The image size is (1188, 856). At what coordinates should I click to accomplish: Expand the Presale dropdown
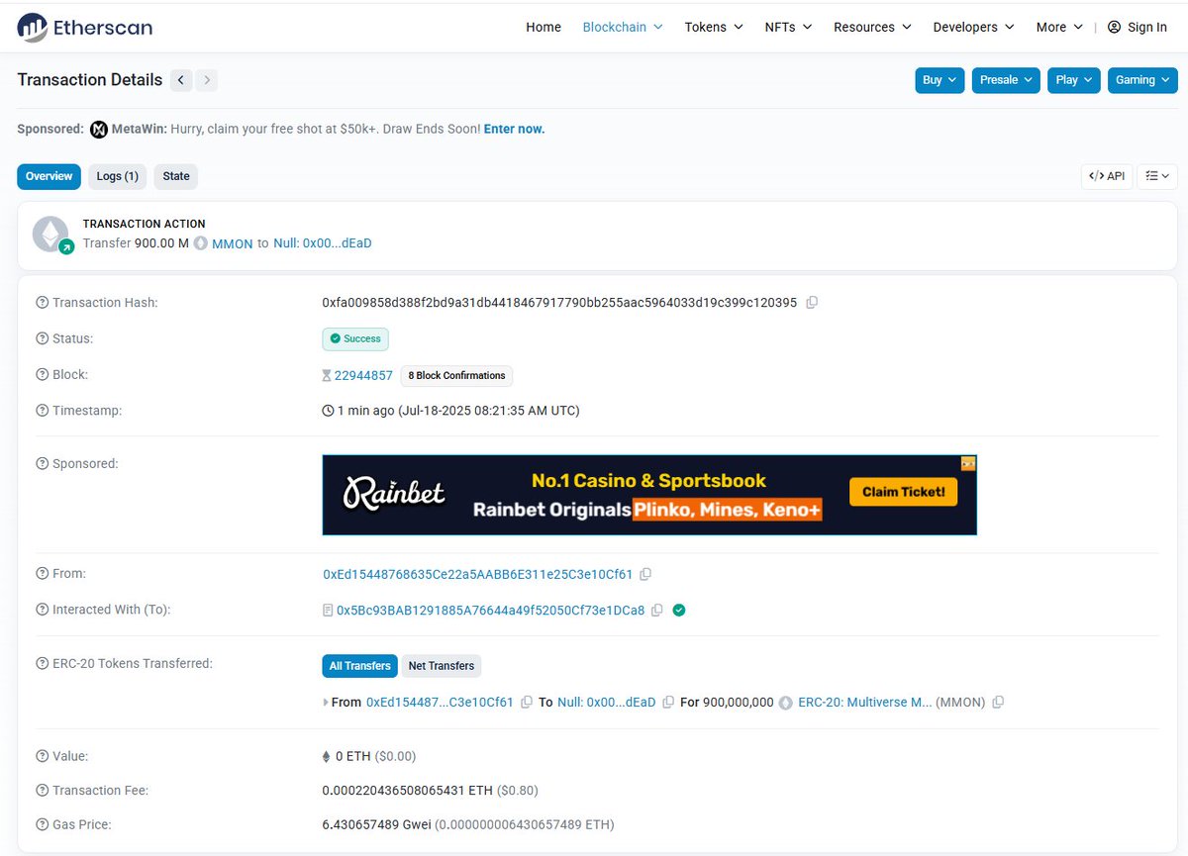pyautogui.click(x=1006, y=80)
